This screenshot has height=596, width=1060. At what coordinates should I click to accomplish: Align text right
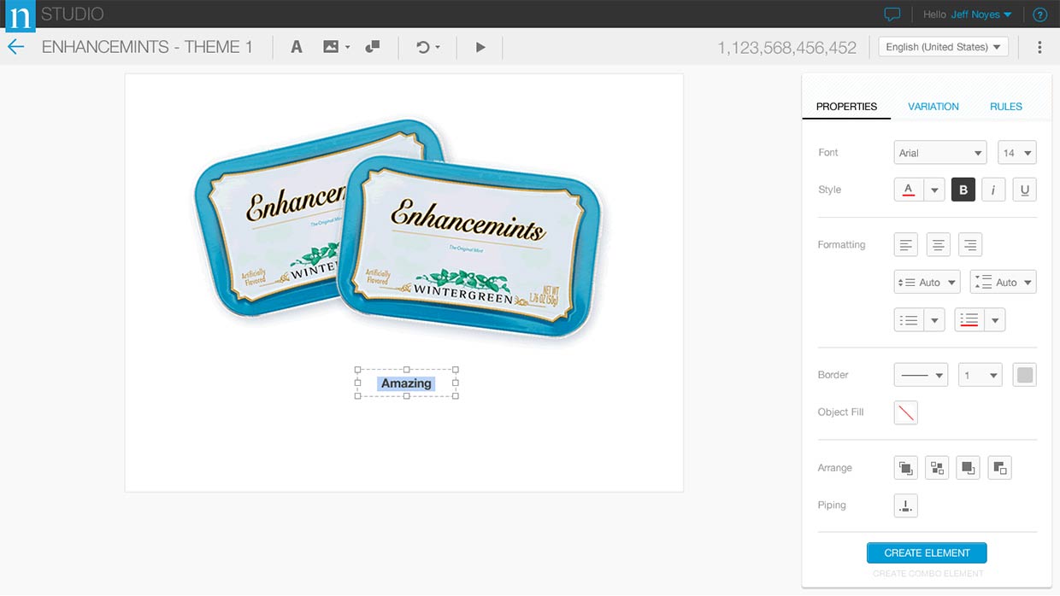(970, 245)
